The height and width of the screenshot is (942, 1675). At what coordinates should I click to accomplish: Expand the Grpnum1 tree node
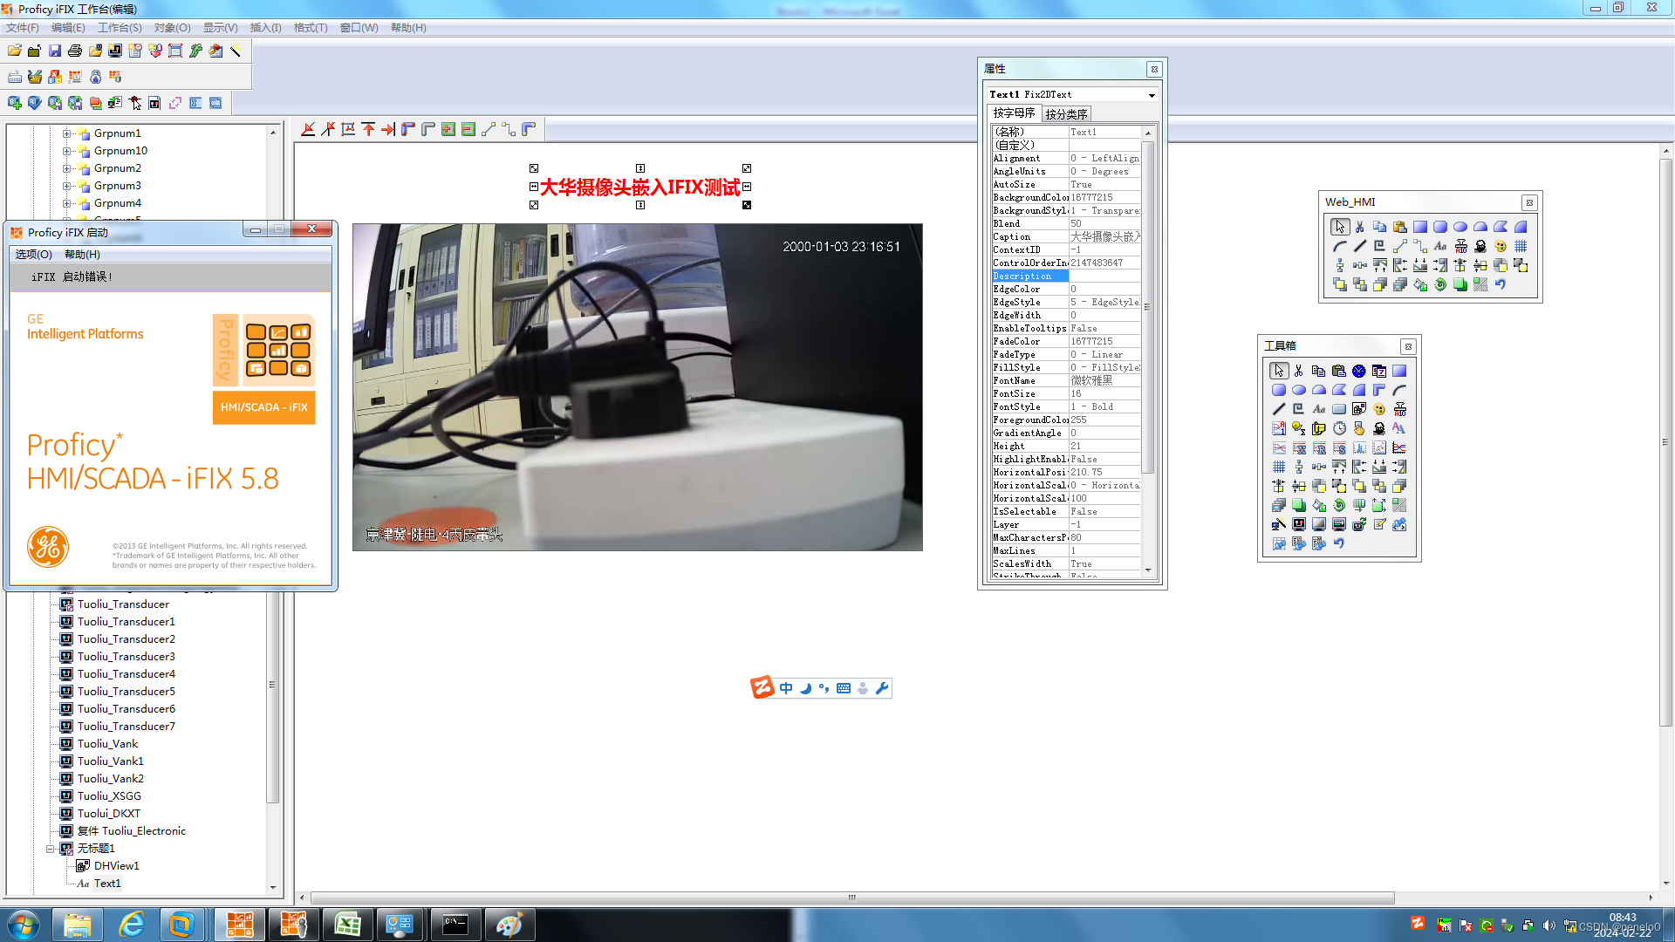tap(66, 133)
